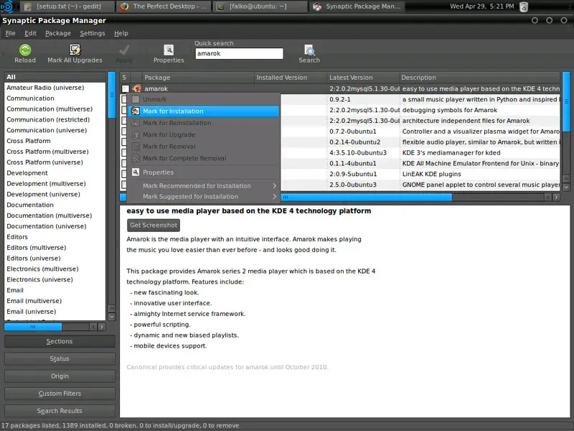
Task: Click the category list scroll-down arrow
Action: pos(112,317)
